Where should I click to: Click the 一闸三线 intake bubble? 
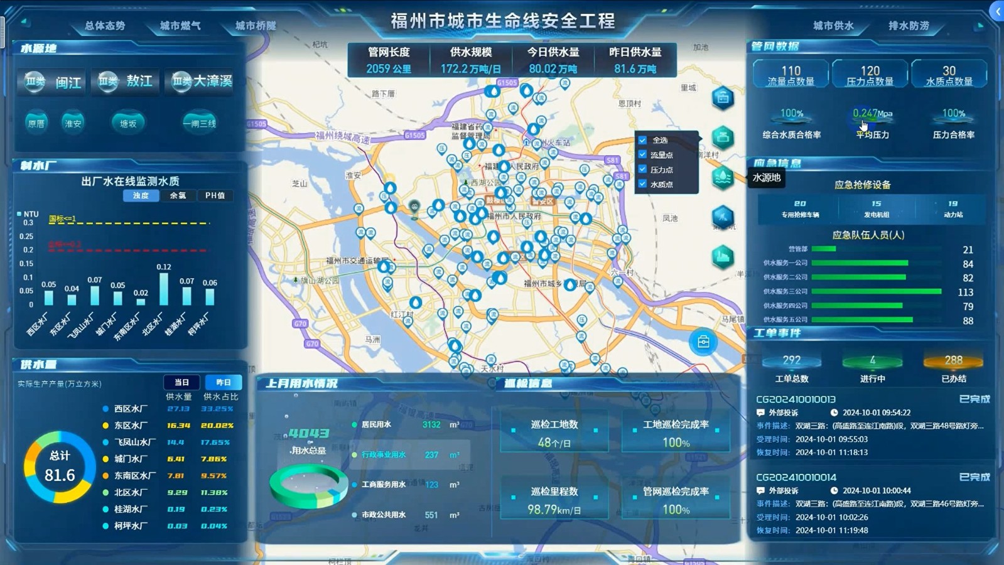(199, 123)
